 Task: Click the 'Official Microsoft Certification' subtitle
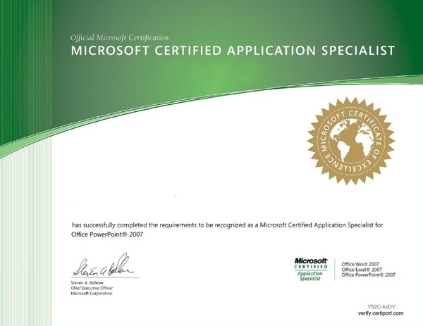coord(120,38)
